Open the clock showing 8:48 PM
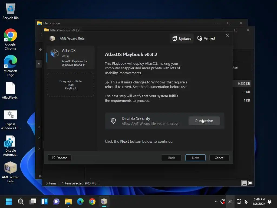Viewport: 277px width, 208px height. tap(259, 201)
